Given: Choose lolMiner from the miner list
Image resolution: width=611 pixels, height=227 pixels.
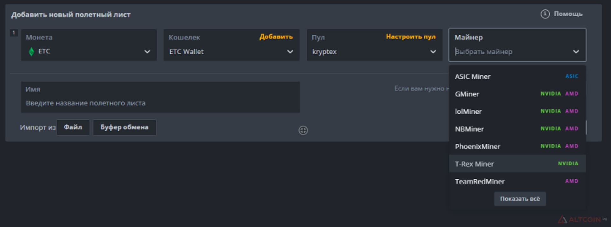Looking at the screenshot, I should 517,112.
